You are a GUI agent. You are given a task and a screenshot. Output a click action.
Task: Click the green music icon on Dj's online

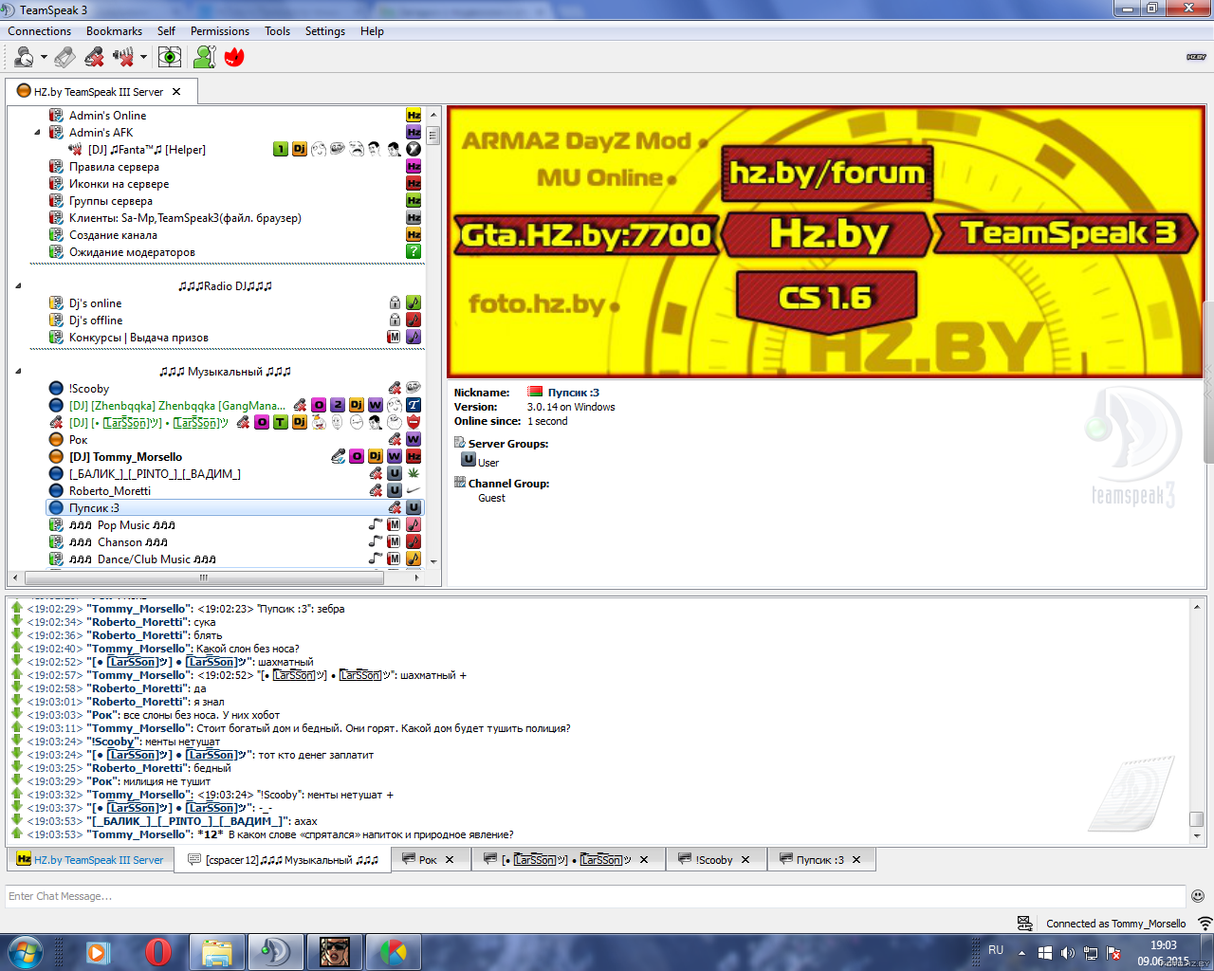click(x=414, y=302)
